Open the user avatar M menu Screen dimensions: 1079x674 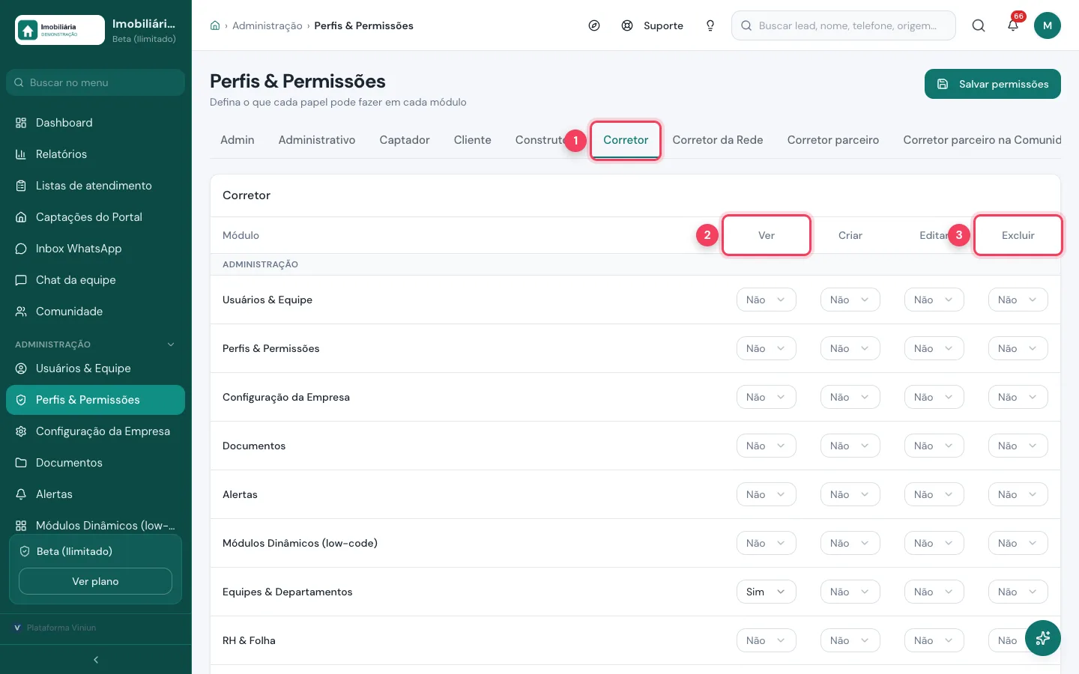pos(1048,25)
